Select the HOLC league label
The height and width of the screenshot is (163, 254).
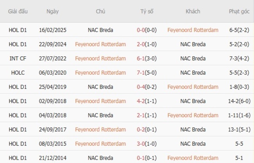pyautogui.click(x=18, y=73)
